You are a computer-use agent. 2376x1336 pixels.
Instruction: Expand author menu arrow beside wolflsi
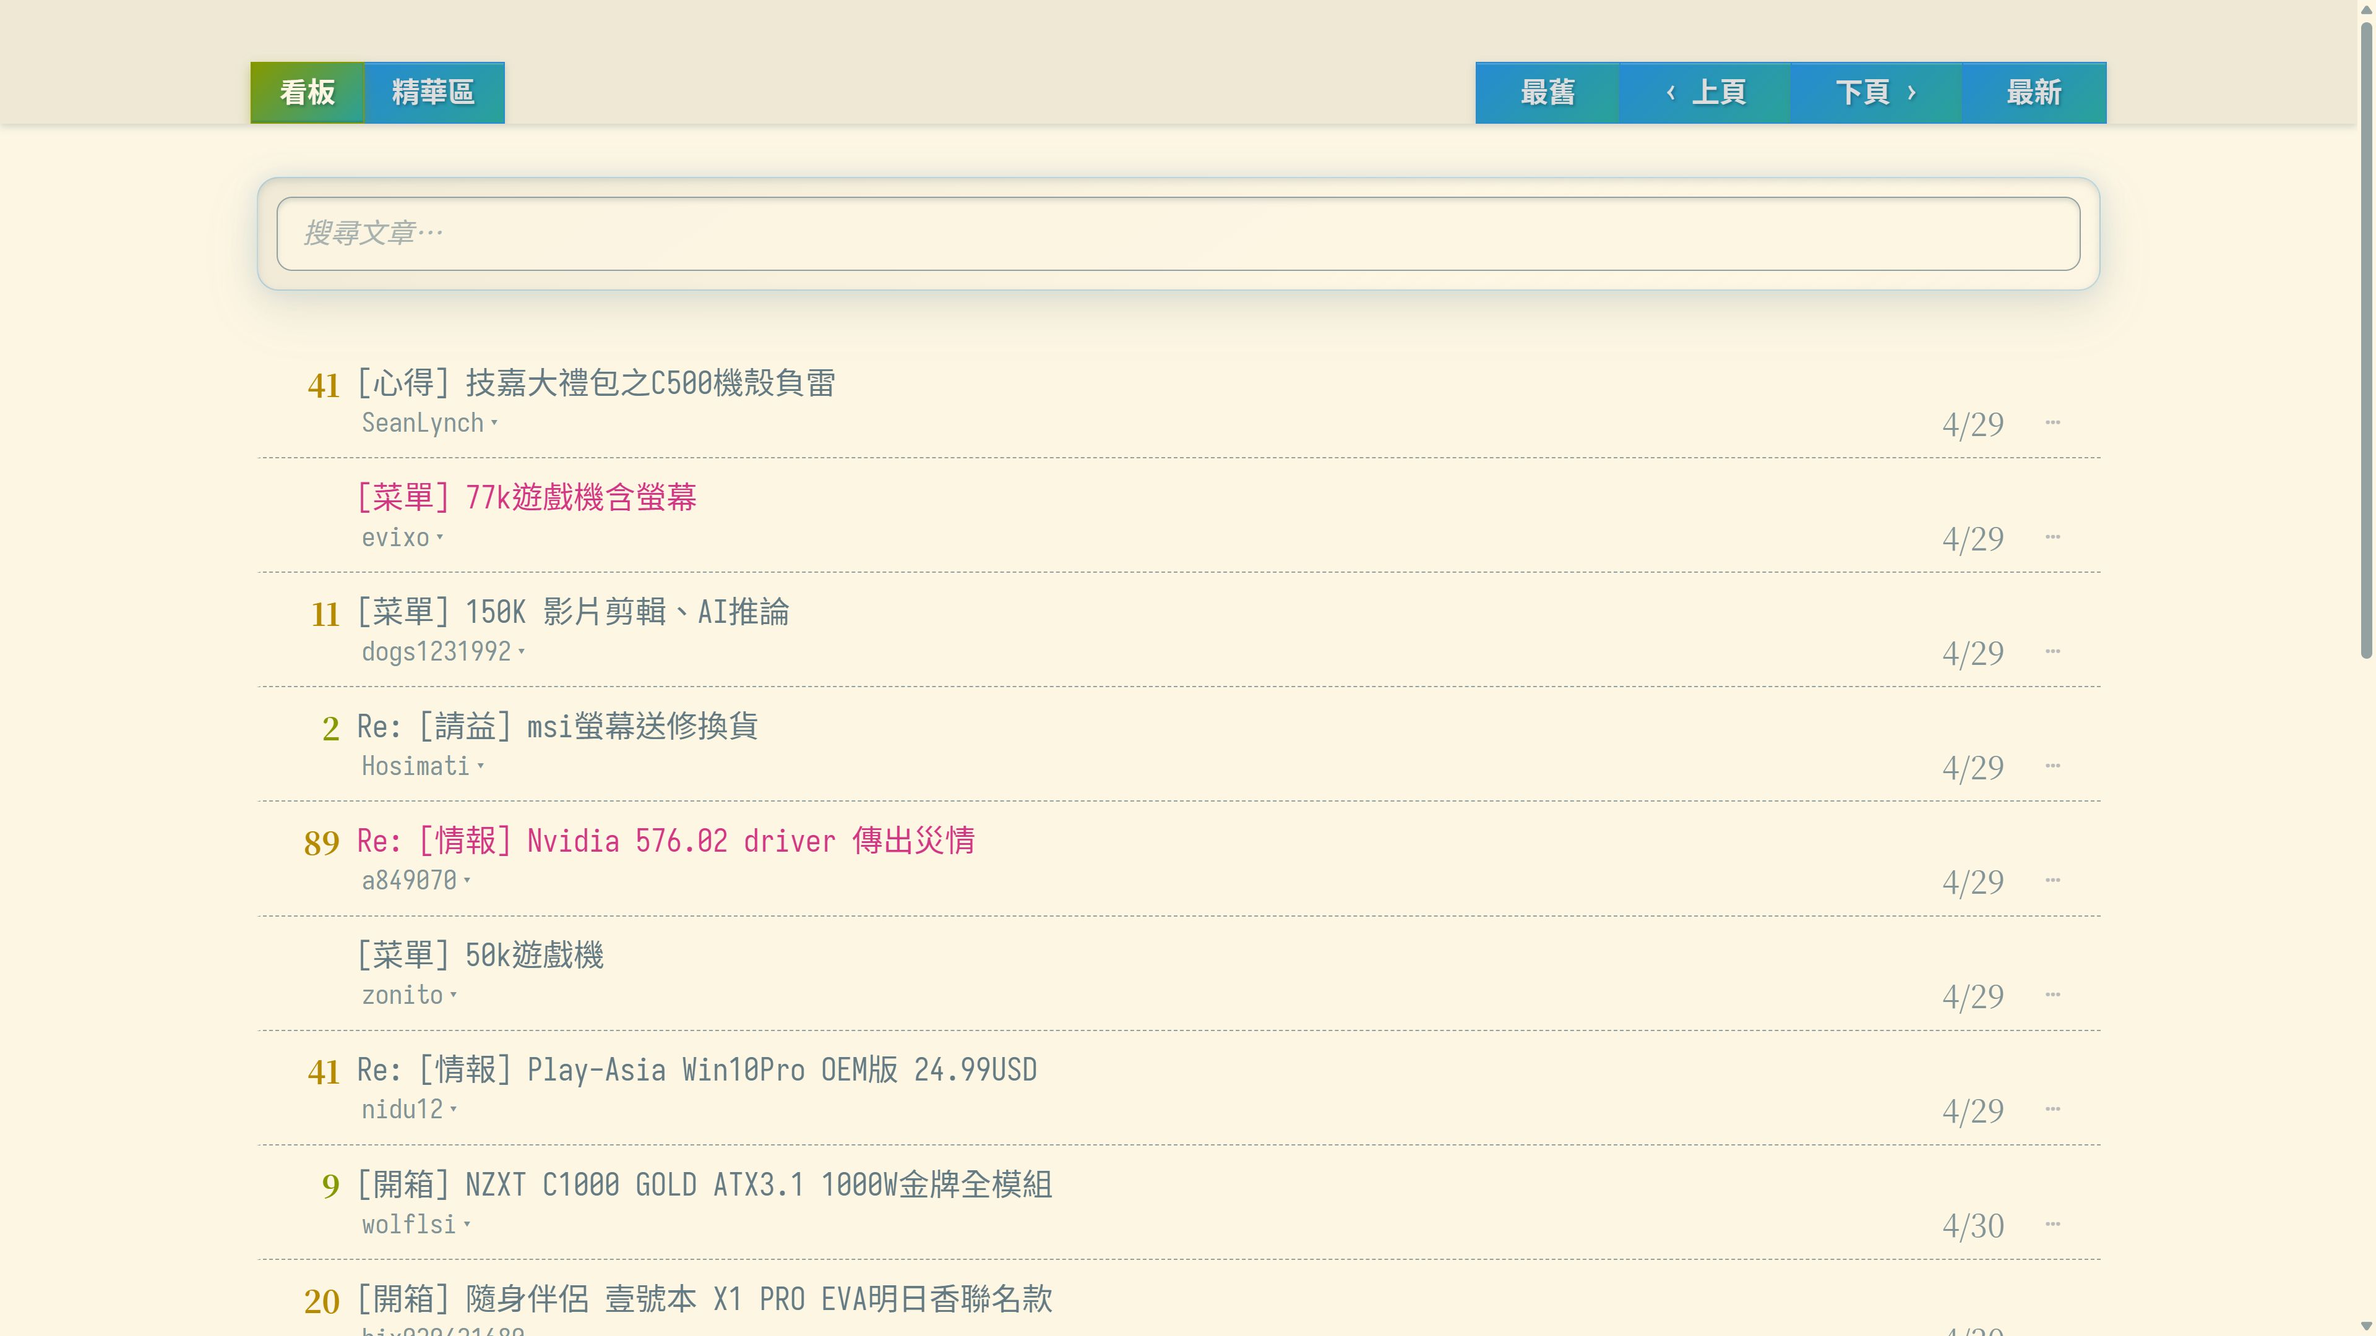(x=467, y=1225)
